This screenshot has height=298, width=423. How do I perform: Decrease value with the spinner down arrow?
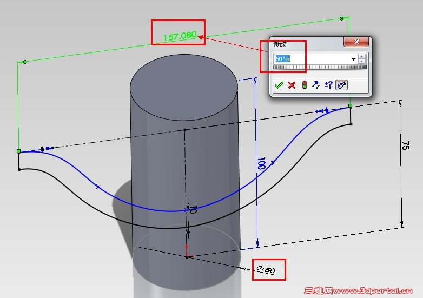(x=362, y=62)
